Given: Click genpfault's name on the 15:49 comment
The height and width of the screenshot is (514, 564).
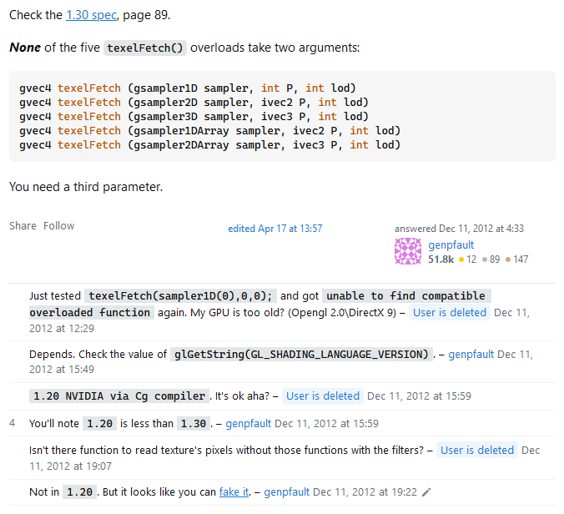Looking at the screenshot, I should point(471,355).
